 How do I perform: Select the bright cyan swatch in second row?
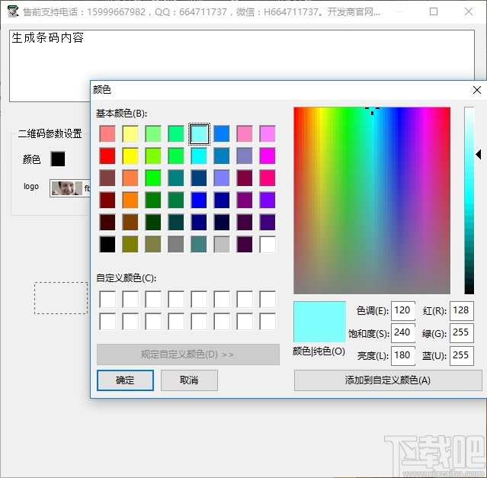(199, 156)
